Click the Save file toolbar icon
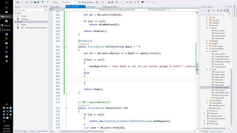Viewport: 237px width, 133px height. click(x=35, y=2)
